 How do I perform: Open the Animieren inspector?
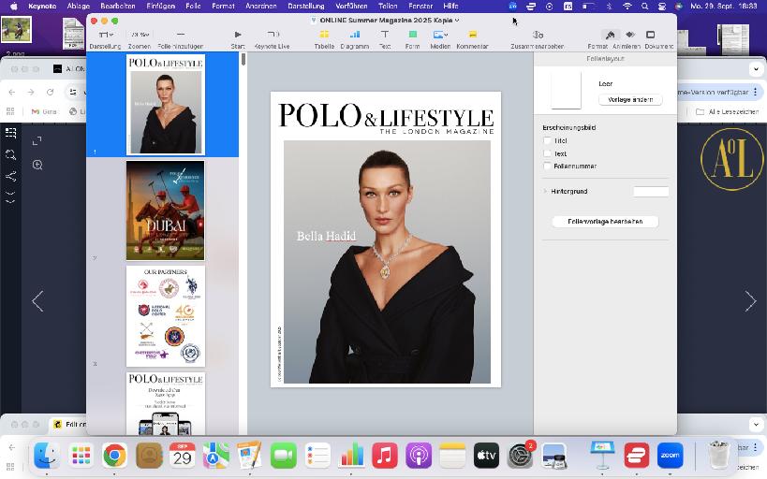(630, 35)
